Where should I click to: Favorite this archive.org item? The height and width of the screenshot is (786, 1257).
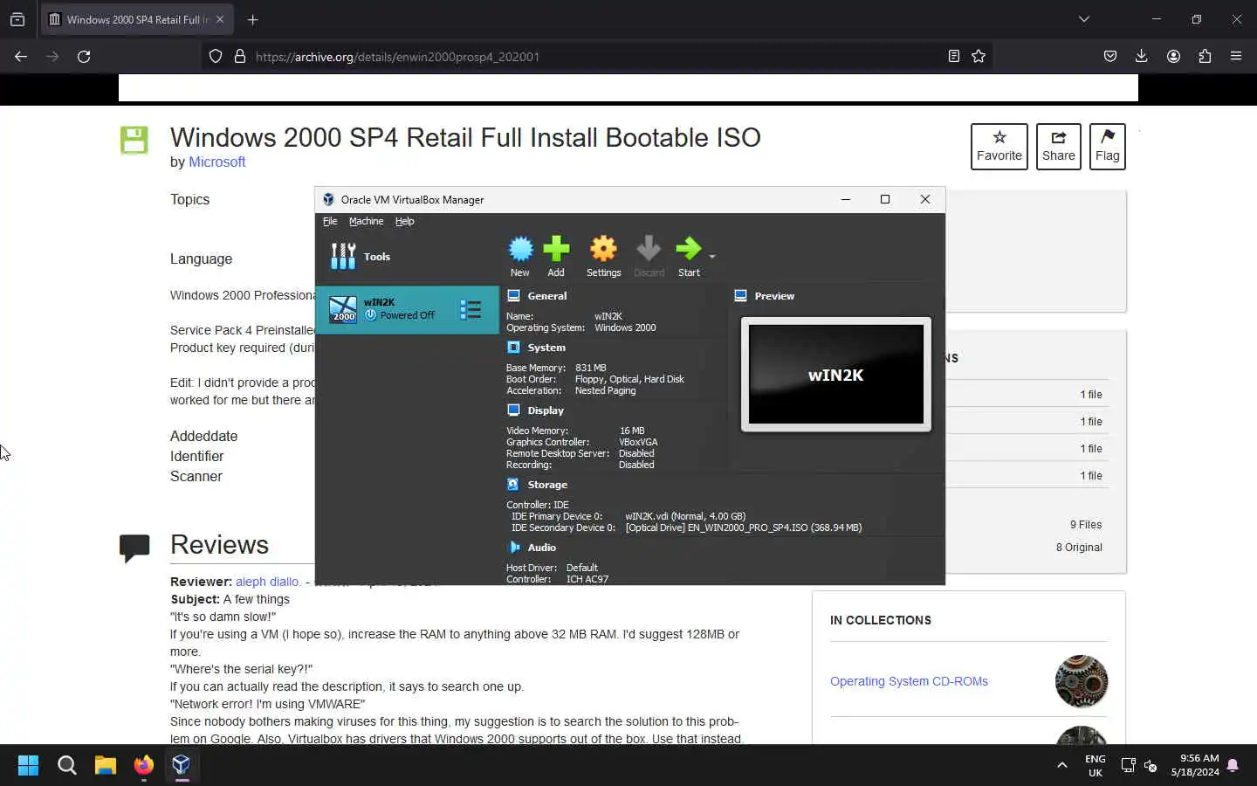999,147
